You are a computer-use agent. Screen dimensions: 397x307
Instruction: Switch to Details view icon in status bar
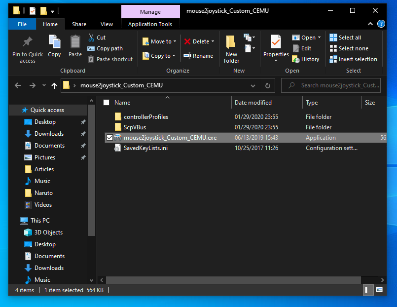tap(368, 290)
